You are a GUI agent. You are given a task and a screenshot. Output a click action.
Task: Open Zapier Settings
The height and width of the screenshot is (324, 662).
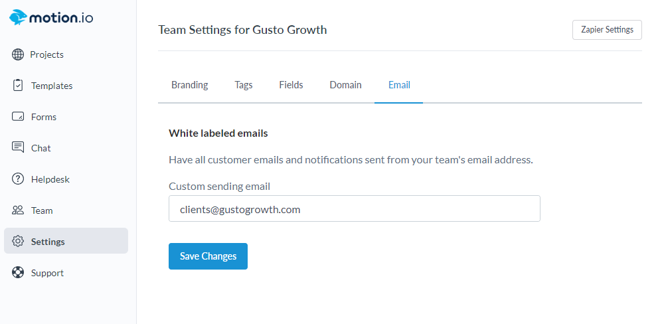click(x=607, y=30)
